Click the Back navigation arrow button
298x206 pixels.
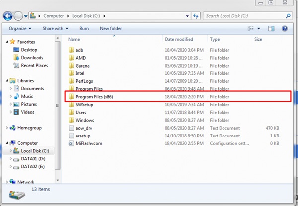[x=7, y=16]
